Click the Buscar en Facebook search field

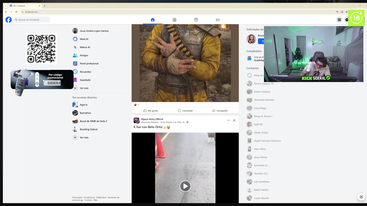(32, 20)
